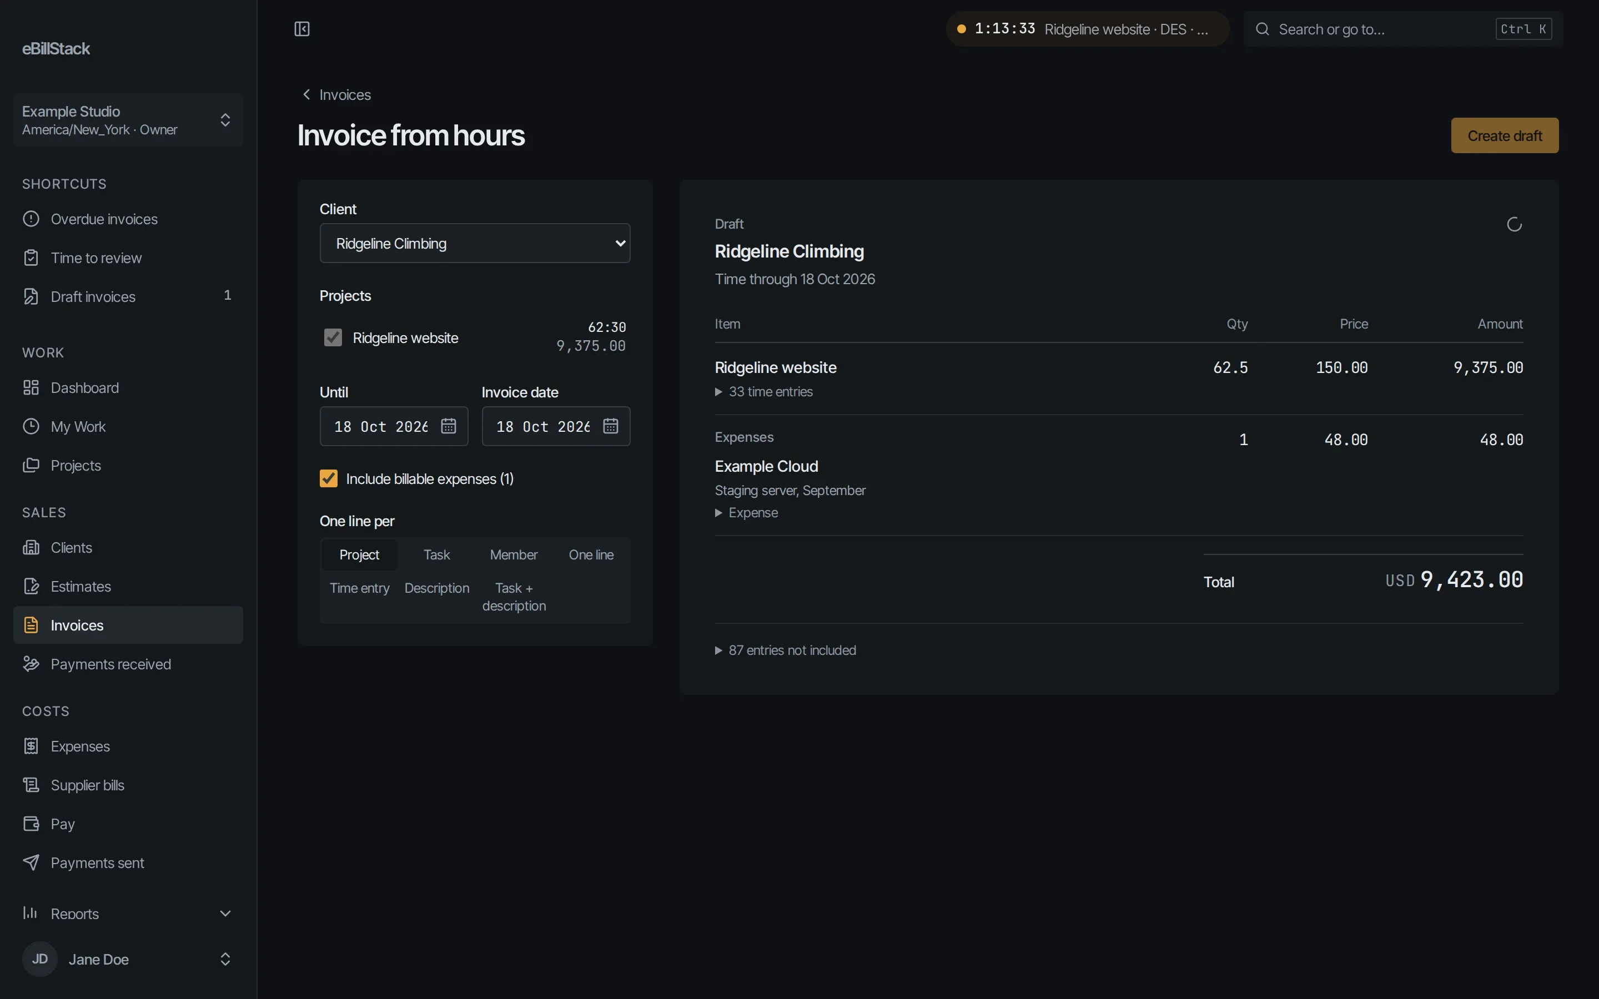Click the Create draft button
This screenshot has width=1599, height=999.
[x=1505, y=135]
